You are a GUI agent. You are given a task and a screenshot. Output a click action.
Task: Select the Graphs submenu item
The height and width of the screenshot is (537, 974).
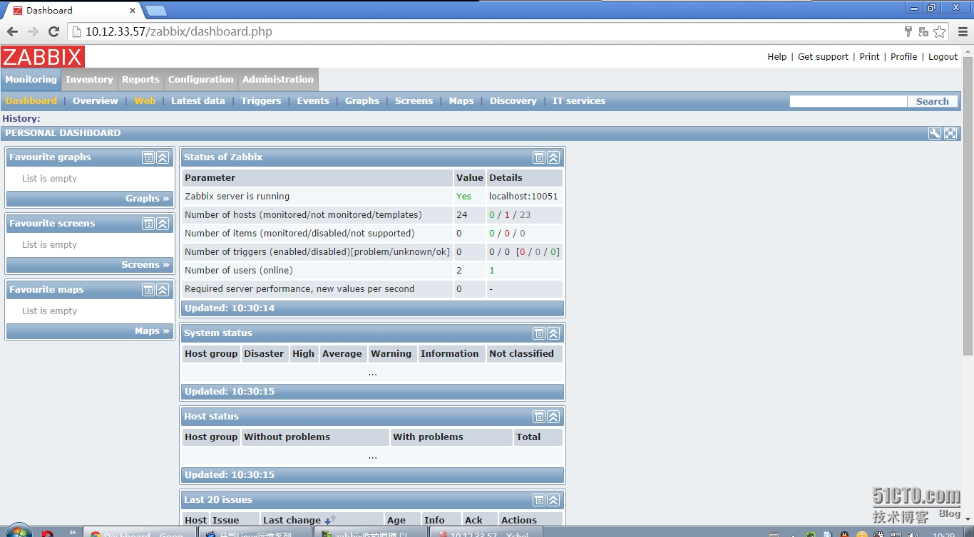click(362, 101)
